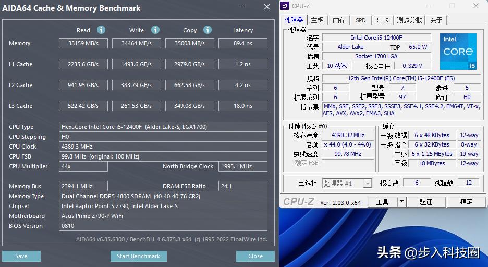The image size is (488, 267).
Task: Click the CPU-Z app icon in title bar
Action: (x=285, y=6)
